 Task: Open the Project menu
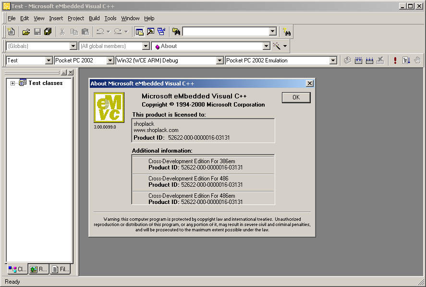76,18
